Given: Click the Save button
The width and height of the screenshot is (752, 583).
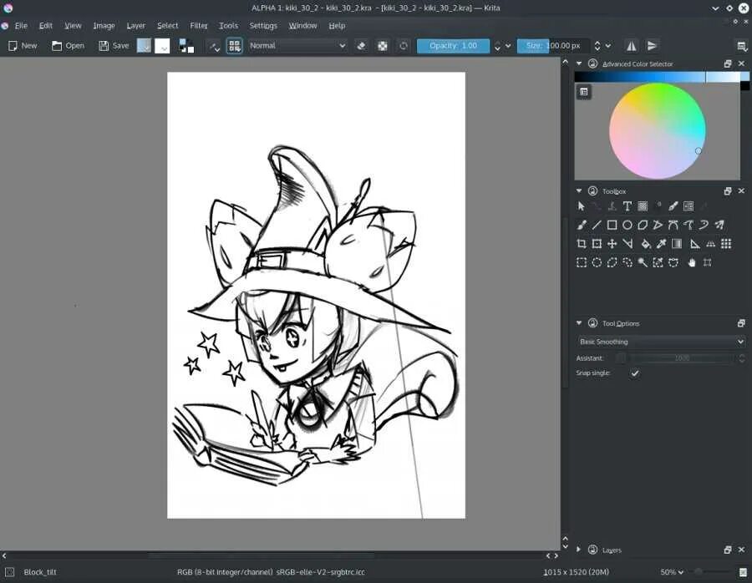Looking at the screenshot, I should 113,45.
